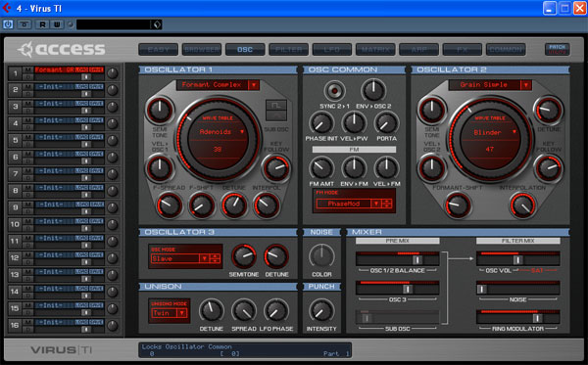Click the button left of Read automation
This screenshot has width=588, height=365.
(x=24, y=24)
